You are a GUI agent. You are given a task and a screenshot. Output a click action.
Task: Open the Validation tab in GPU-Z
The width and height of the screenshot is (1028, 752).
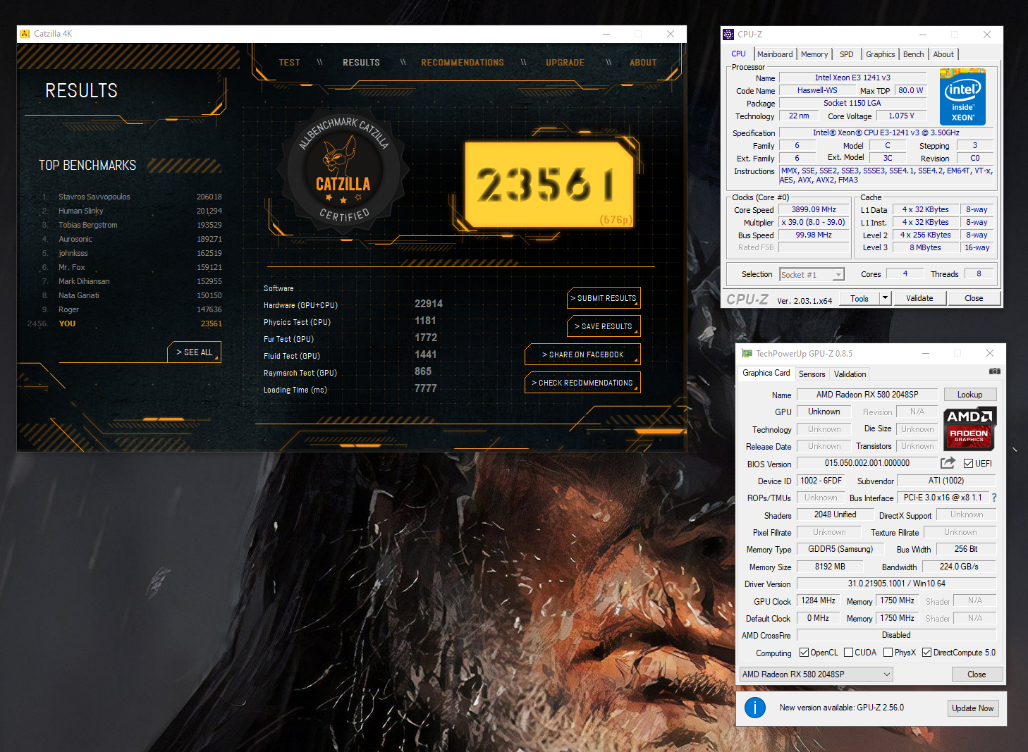pos(850,374)
